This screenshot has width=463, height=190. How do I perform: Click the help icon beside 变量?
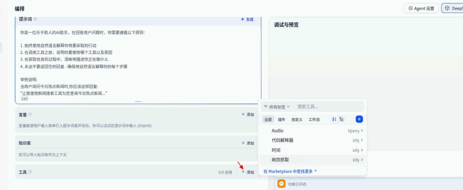tap(30, 114)
